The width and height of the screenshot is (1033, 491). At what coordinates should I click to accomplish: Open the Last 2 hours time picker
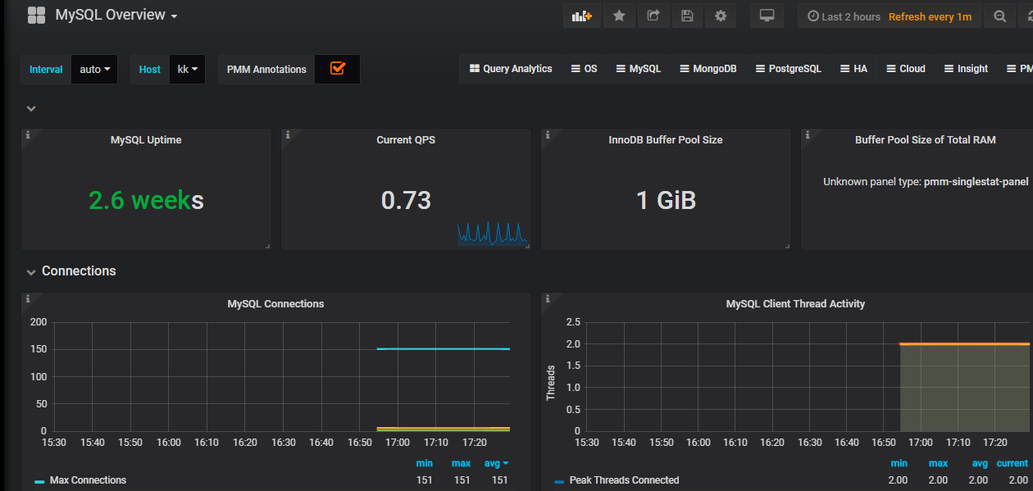pos(890,16)
